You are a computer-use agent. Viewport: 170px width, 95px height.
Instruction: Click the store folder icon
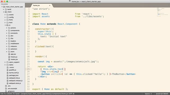coord(9,52)
